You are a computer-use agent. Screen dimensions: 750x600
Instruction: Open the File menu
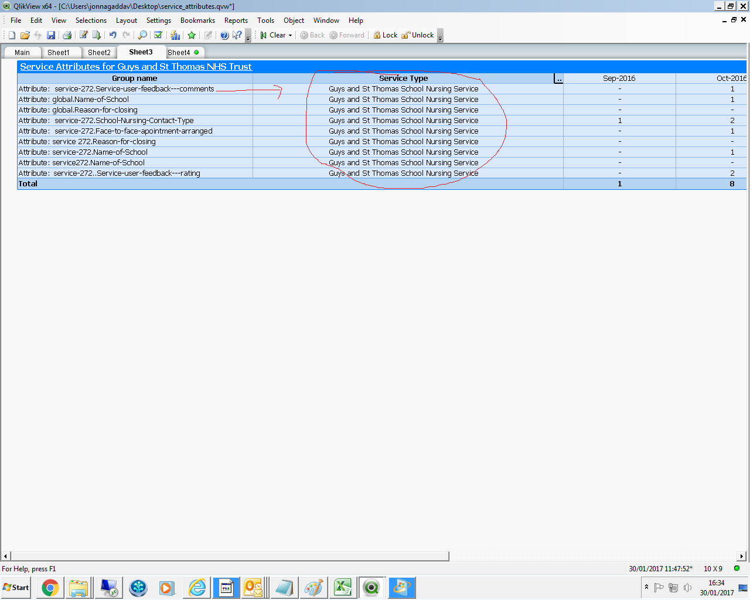[x=16, y=21]
